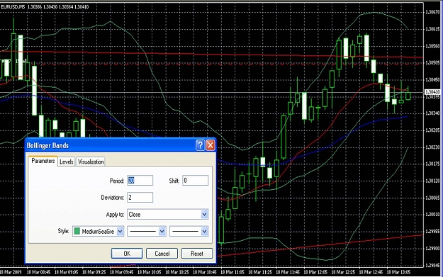Close the Bollinger Bands dialog

(x=211, y=145)
